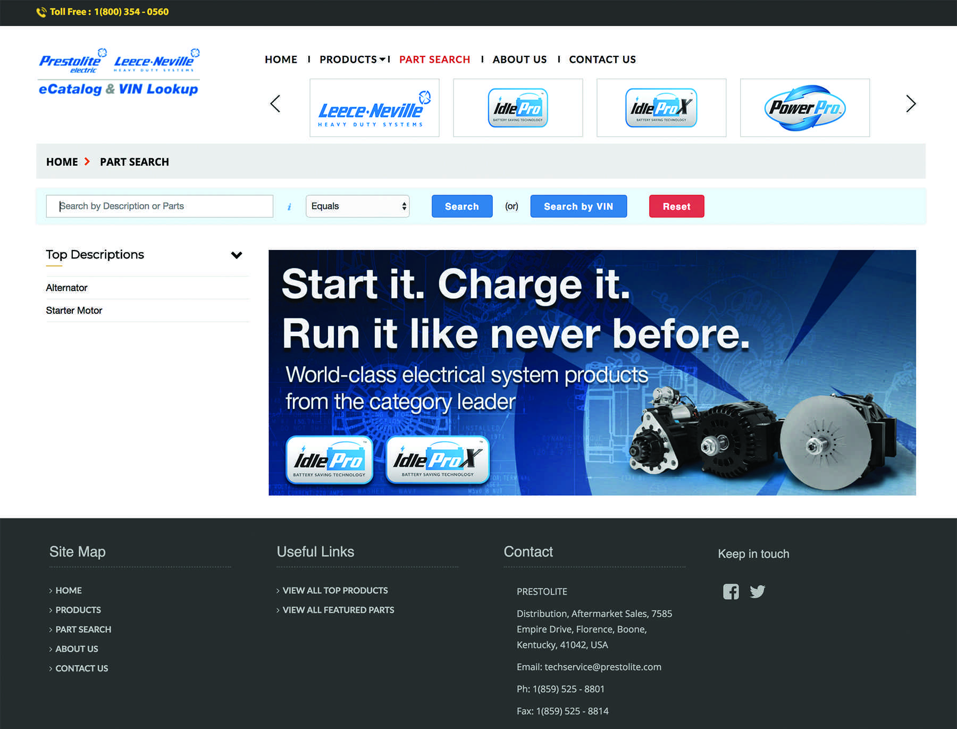The width and height of the screenshot is (957, 729).
Task: Open the Twitter icon in footer
Action: [758, 591]
